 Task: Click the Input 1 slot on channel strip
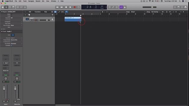[6, 63]
